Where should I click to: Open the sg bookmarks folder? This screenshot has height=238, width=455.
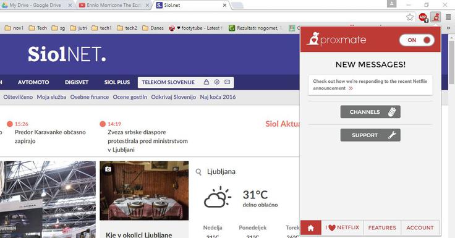click(58, 28)
